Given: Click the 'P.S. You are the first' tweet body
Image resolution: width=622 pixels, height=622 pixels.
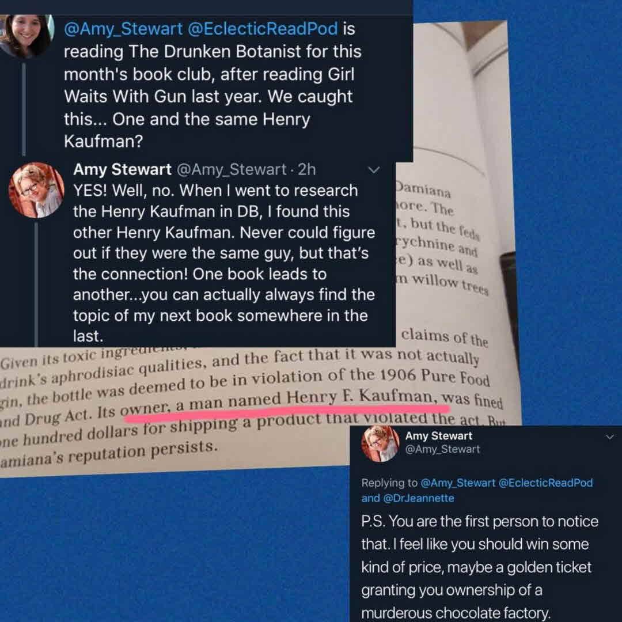Looking at the screenshot, I should point(480,567).
